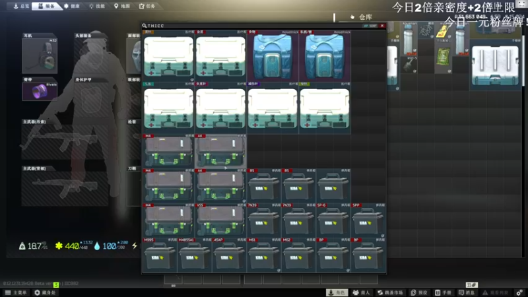Click the M32 headset in 耳机 slot
Viewport: 528px width, 297px height.
click(x=40, y=55)
